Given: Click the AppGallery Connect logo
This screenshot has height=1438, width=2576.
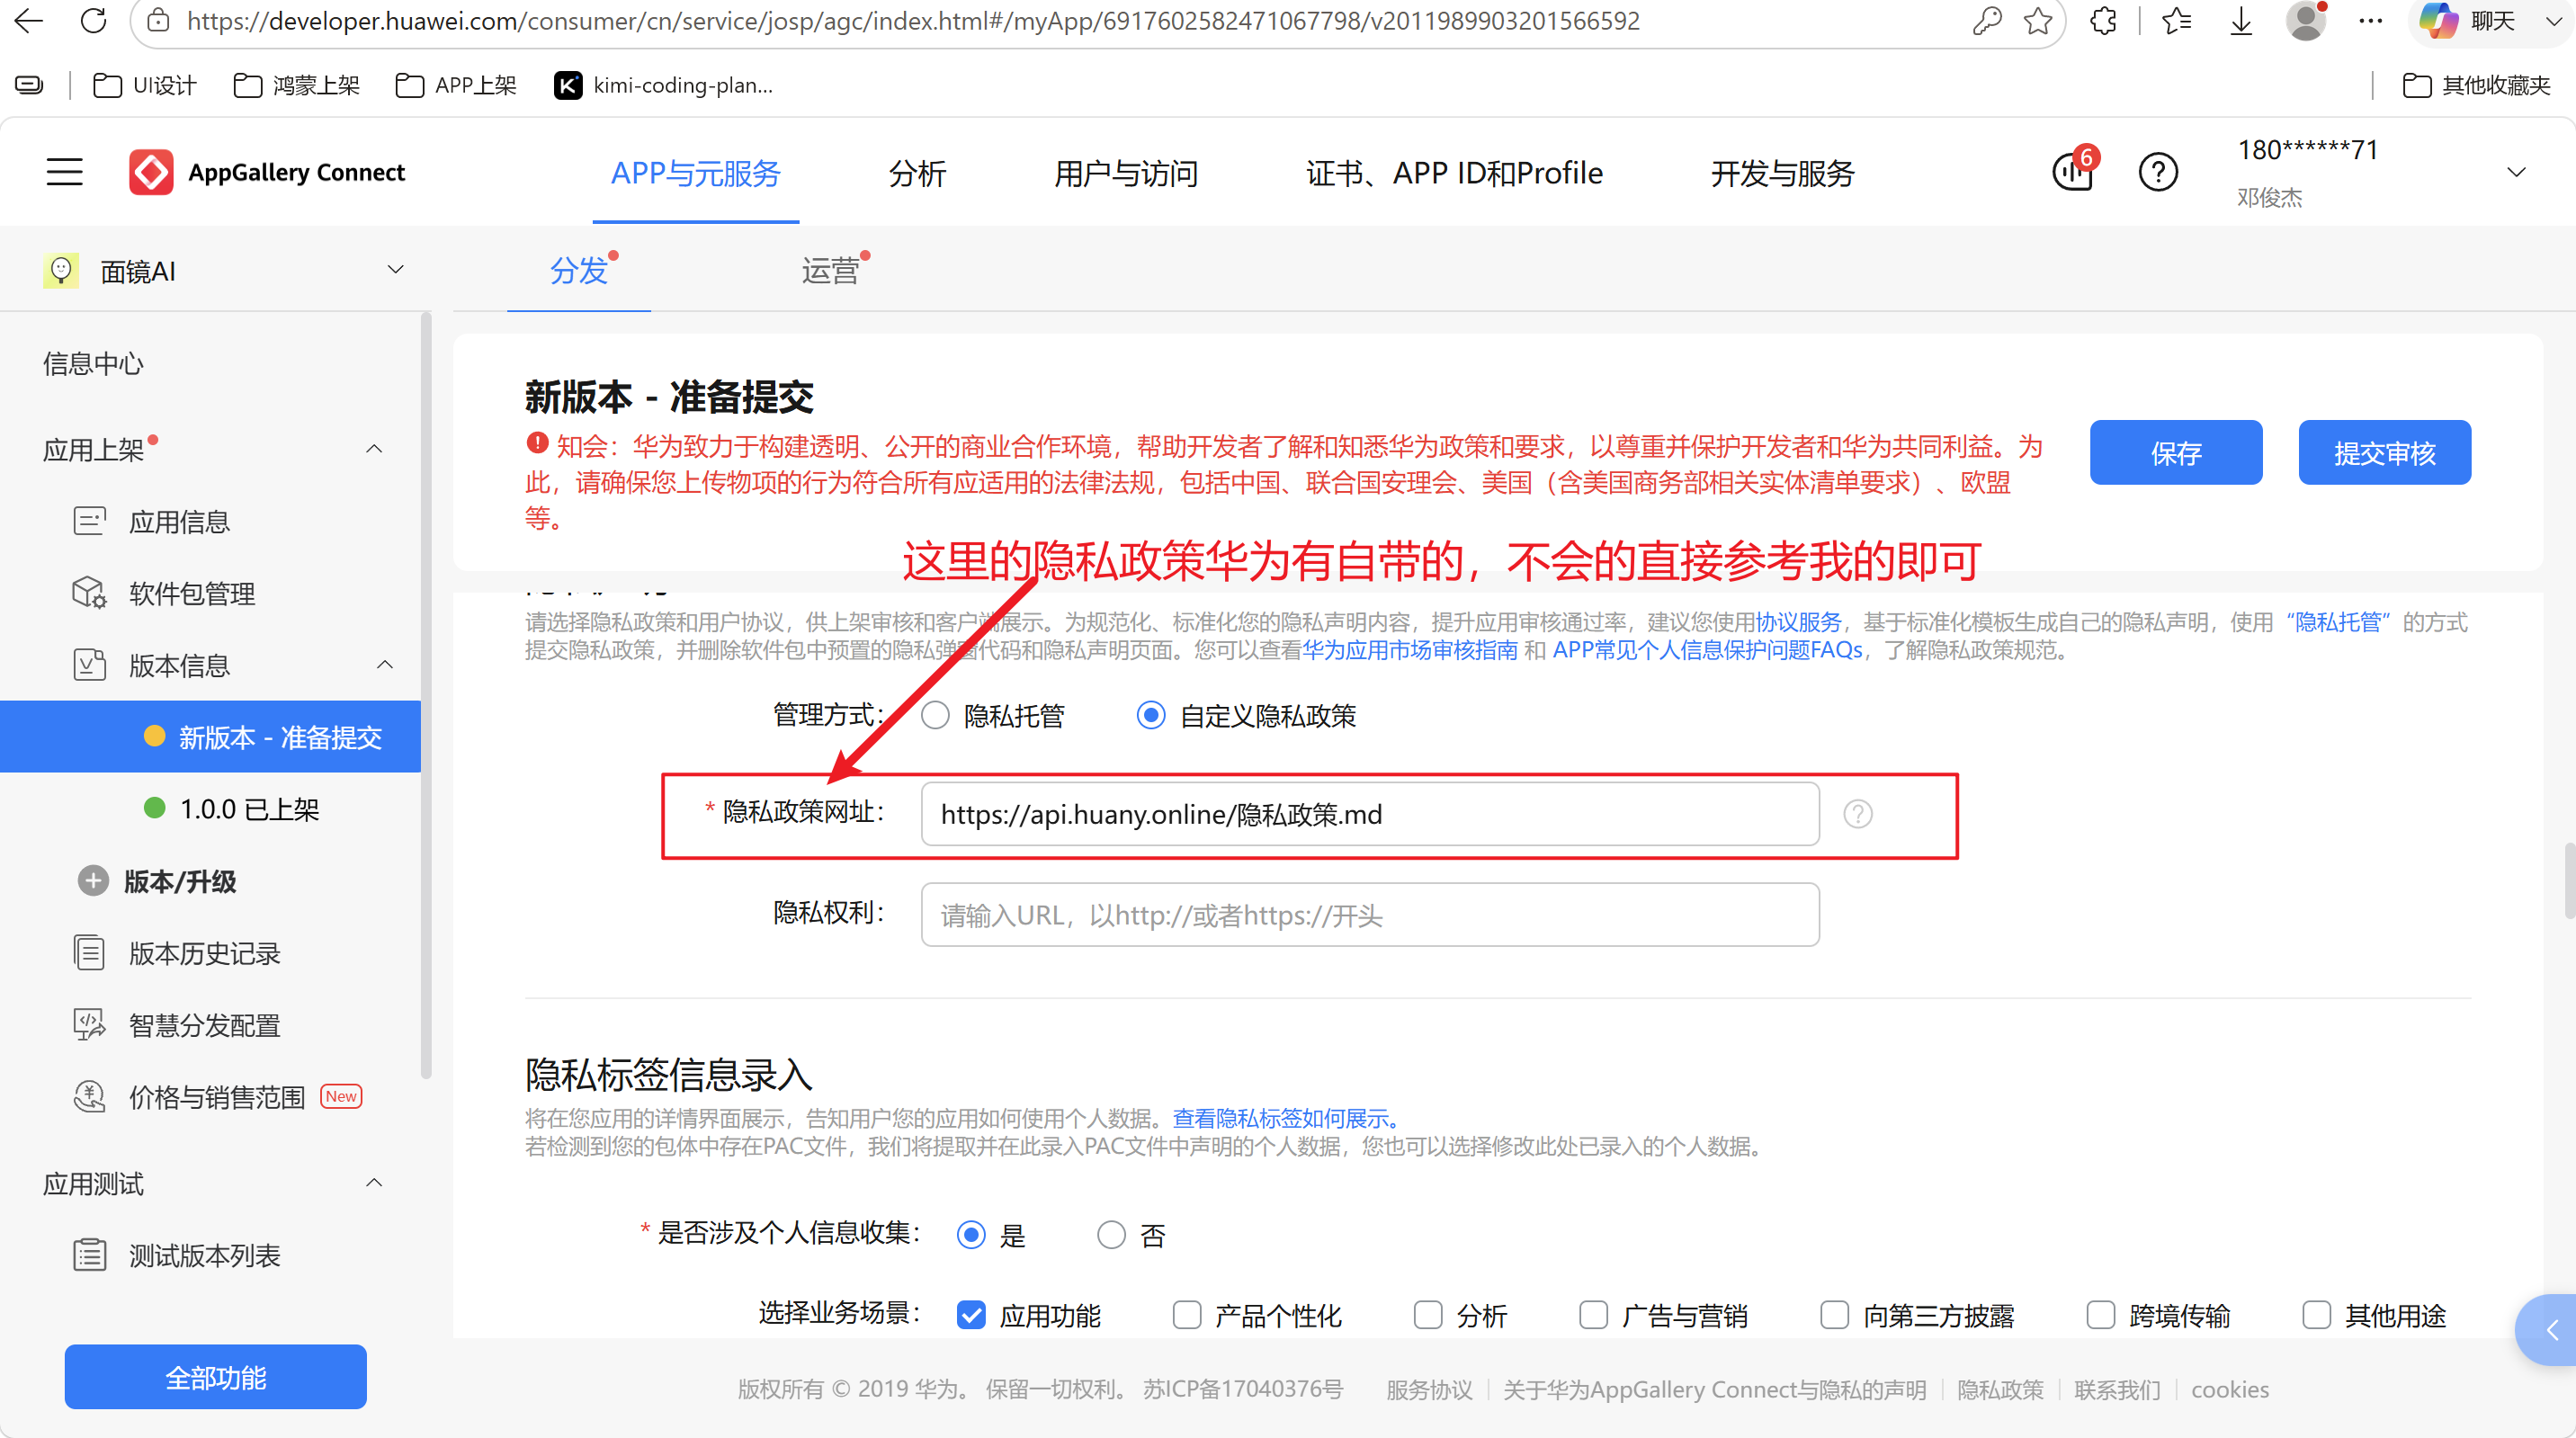Looking at the screenshot, I should coord(267,172).
